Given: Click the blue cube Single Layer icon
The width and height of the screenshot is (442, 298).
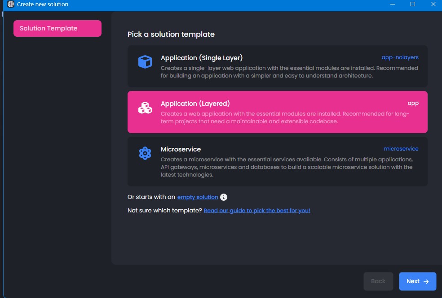Looking at the screenshot, I should point(145,62).
